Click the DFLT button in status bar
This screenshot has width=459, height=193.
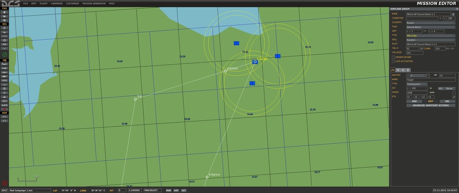pos(5,190)
